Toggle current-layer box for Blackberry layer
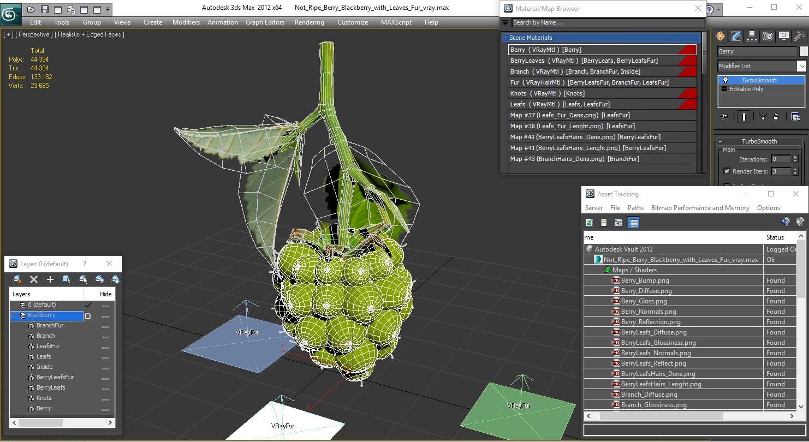The image size is (809, 442). 87,316
